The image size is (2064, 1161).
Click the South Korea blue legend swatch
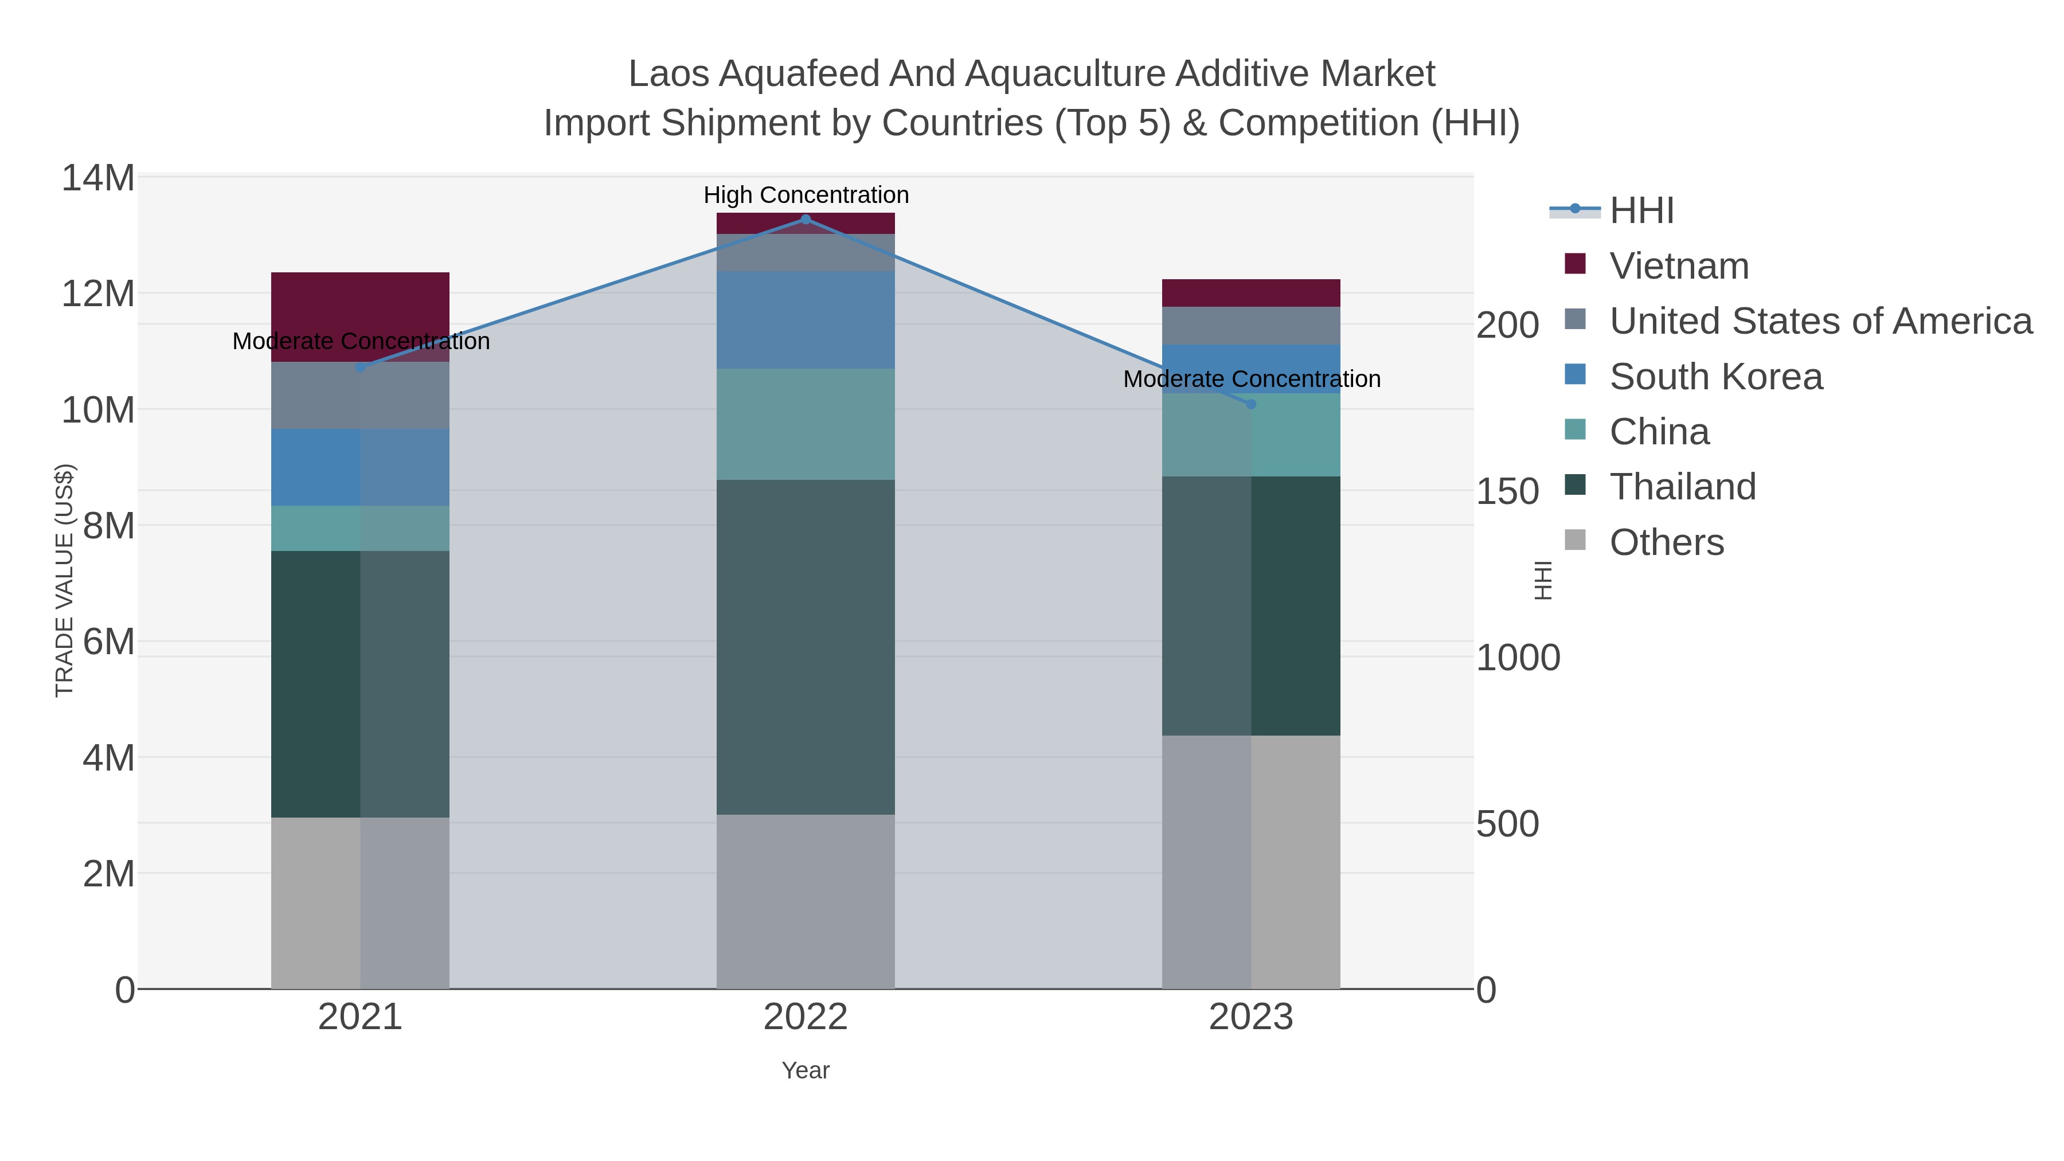(x=1576, y=374)
